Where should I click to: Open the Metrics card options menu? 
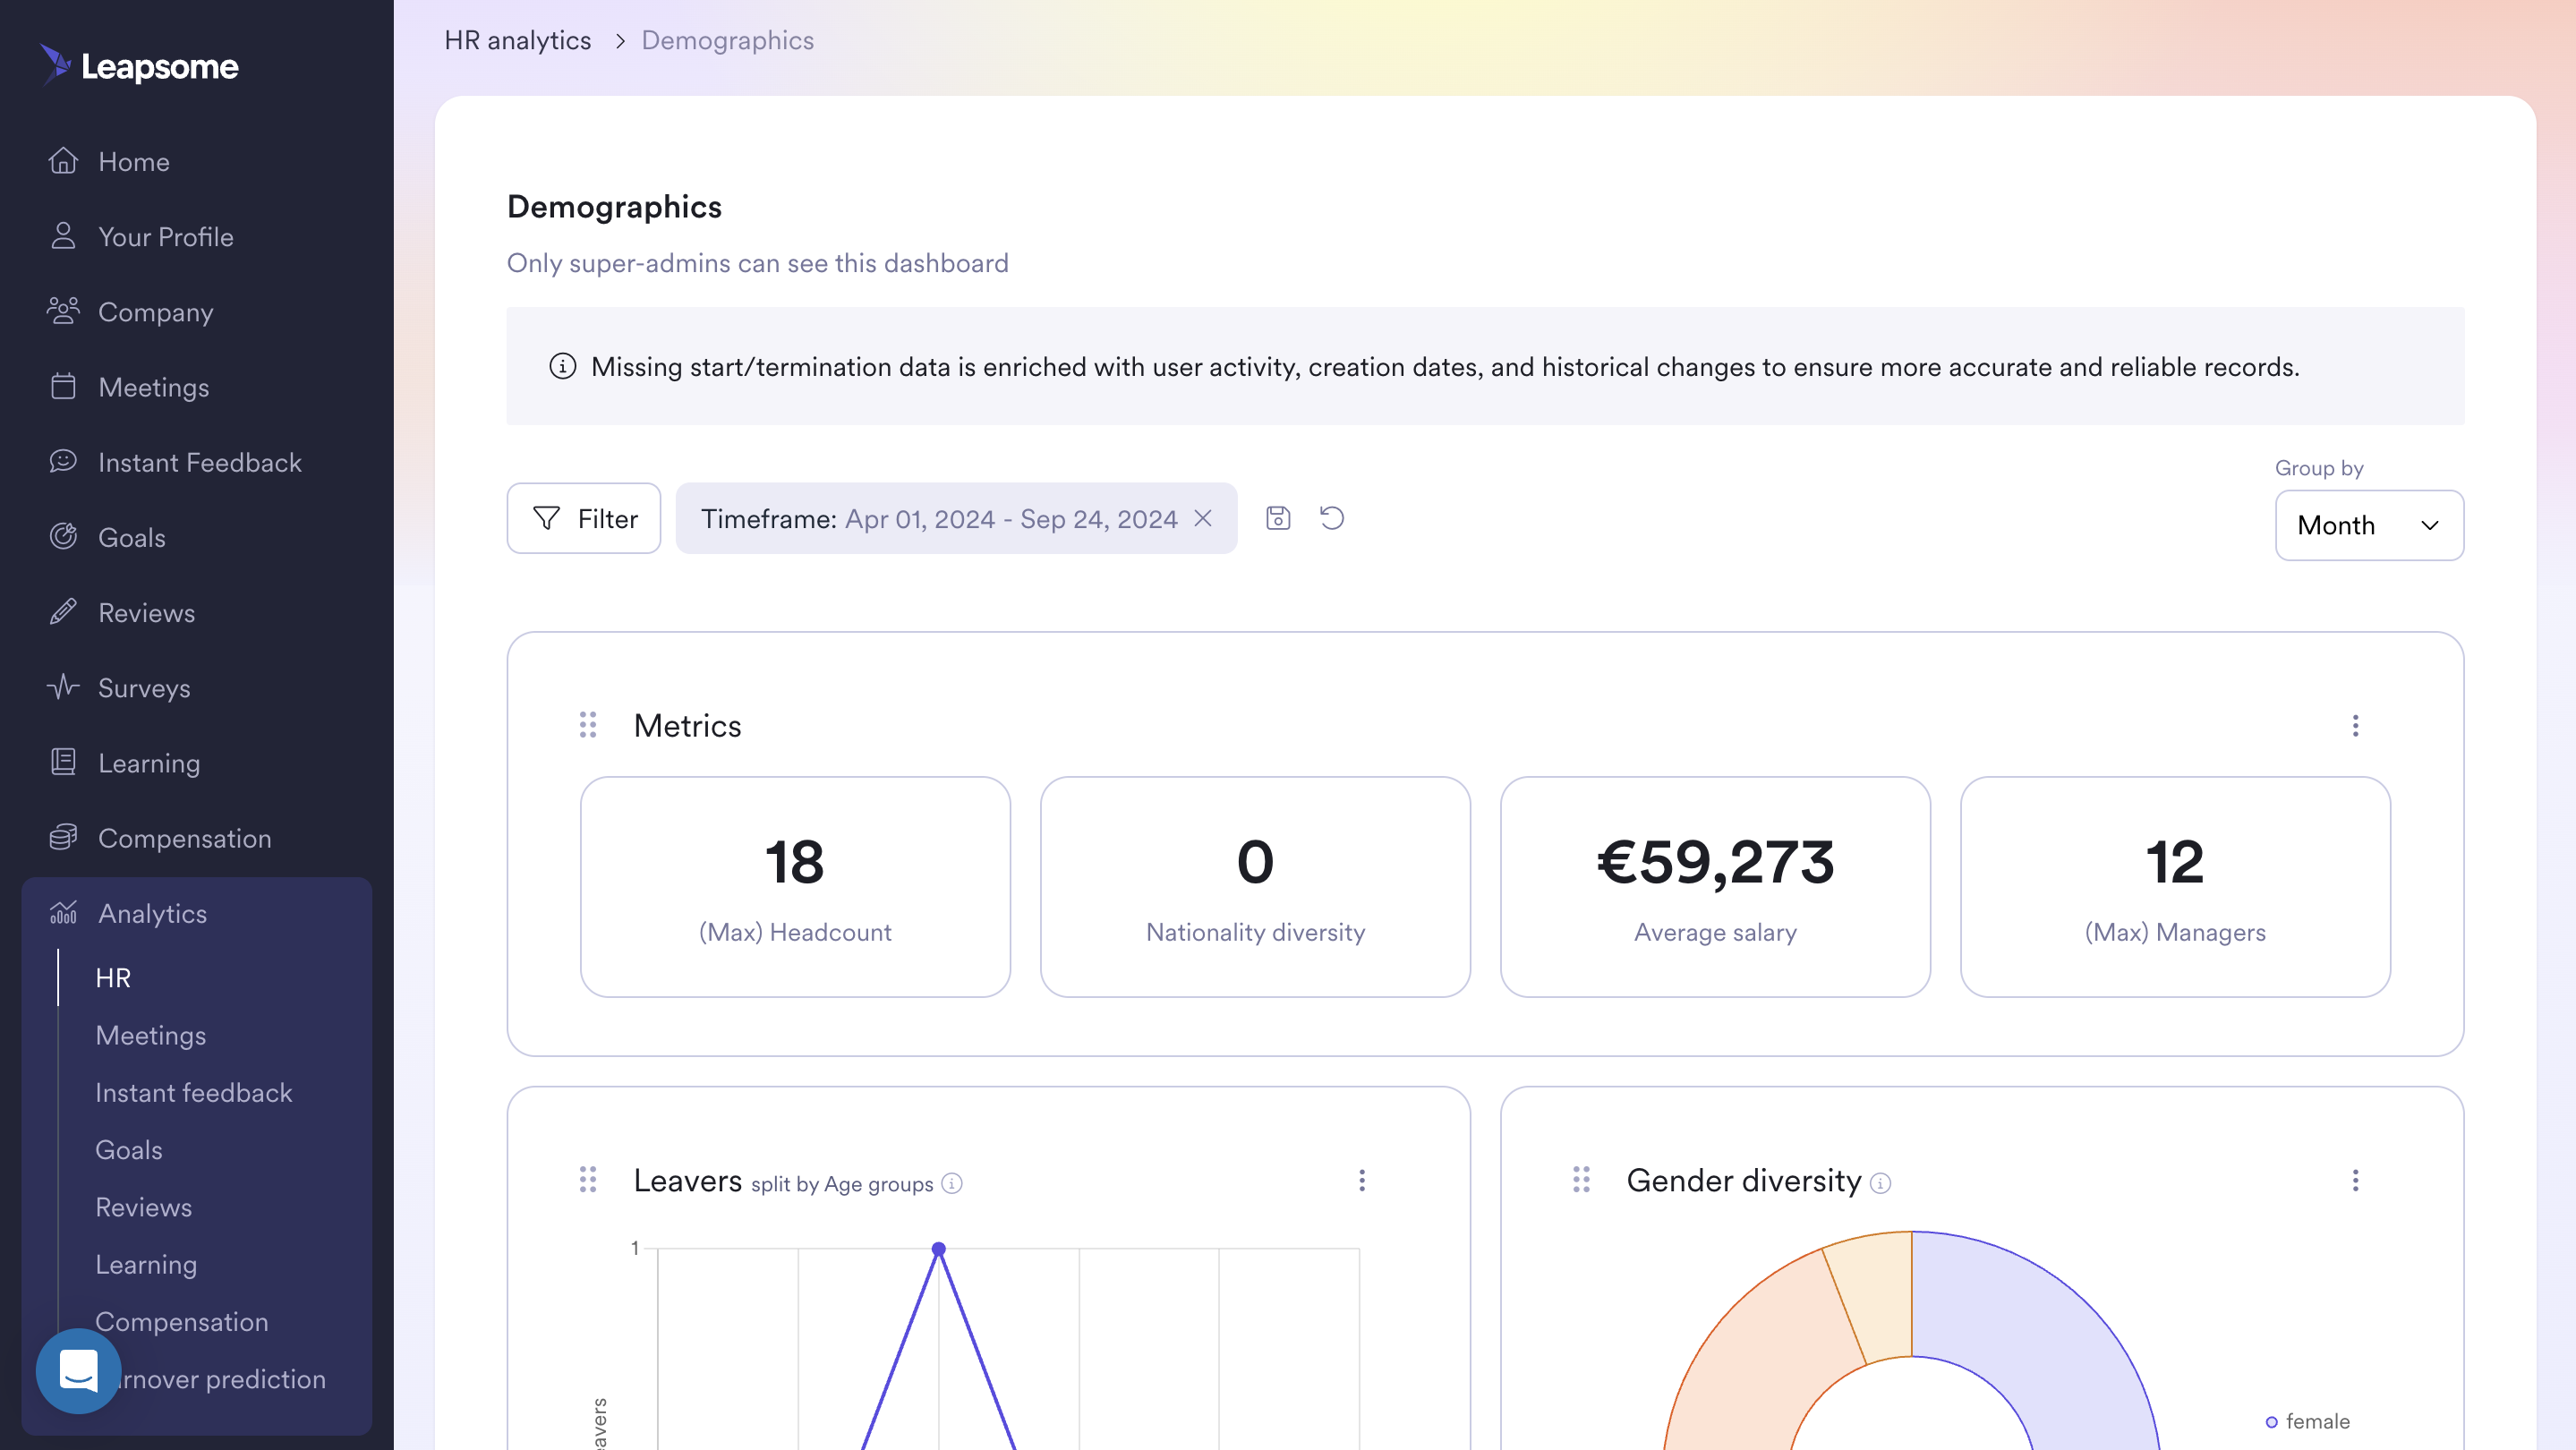pyautogui.click(x=2356, y=725)
